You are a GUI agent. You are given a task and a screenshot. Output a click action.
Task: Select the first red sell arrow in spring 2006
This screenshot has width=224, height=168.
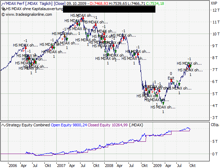click(26, 48)
